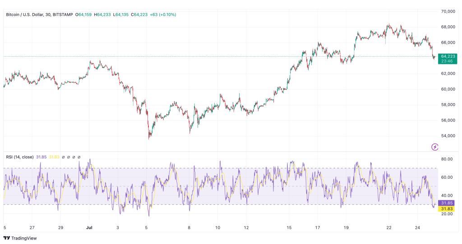Click yellow 31.83 value in RSI legend

54,157
